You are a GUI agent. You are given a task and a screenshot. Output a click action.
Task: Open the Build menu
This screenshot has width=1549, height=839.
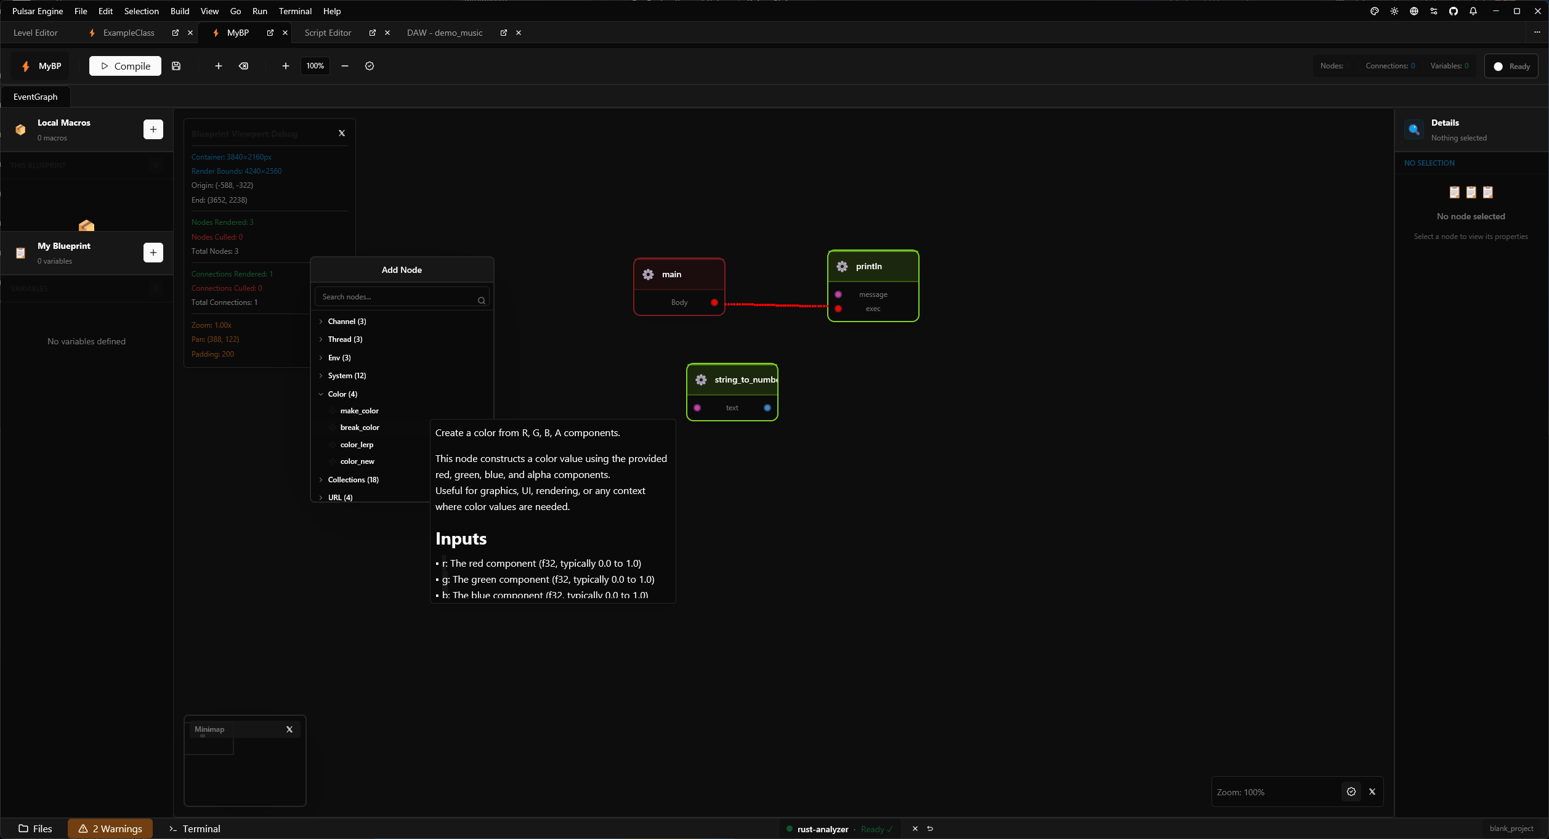point(179,11)
